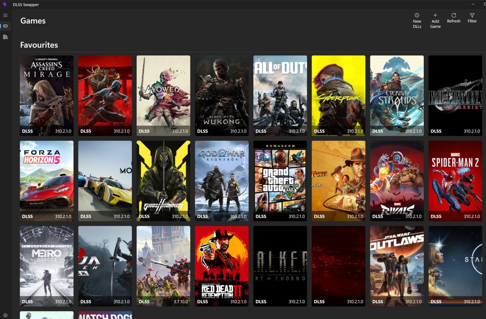The height and width of the screenshot is (319, 486).
Task: Click the Add Game button
Action: tap(435, 21)
